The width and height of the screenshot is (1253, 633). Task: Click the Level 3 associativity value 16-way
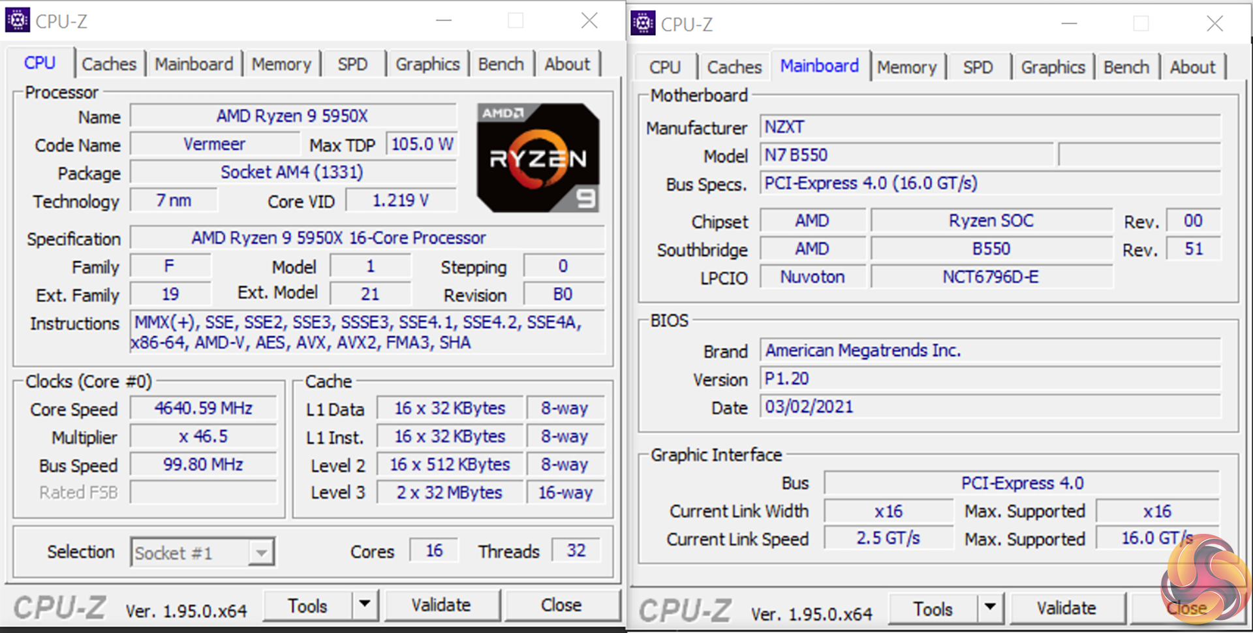tap(565, 492)
